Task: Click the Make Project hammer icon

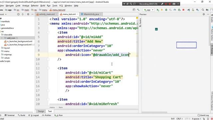Action: (x=138, y=10)
